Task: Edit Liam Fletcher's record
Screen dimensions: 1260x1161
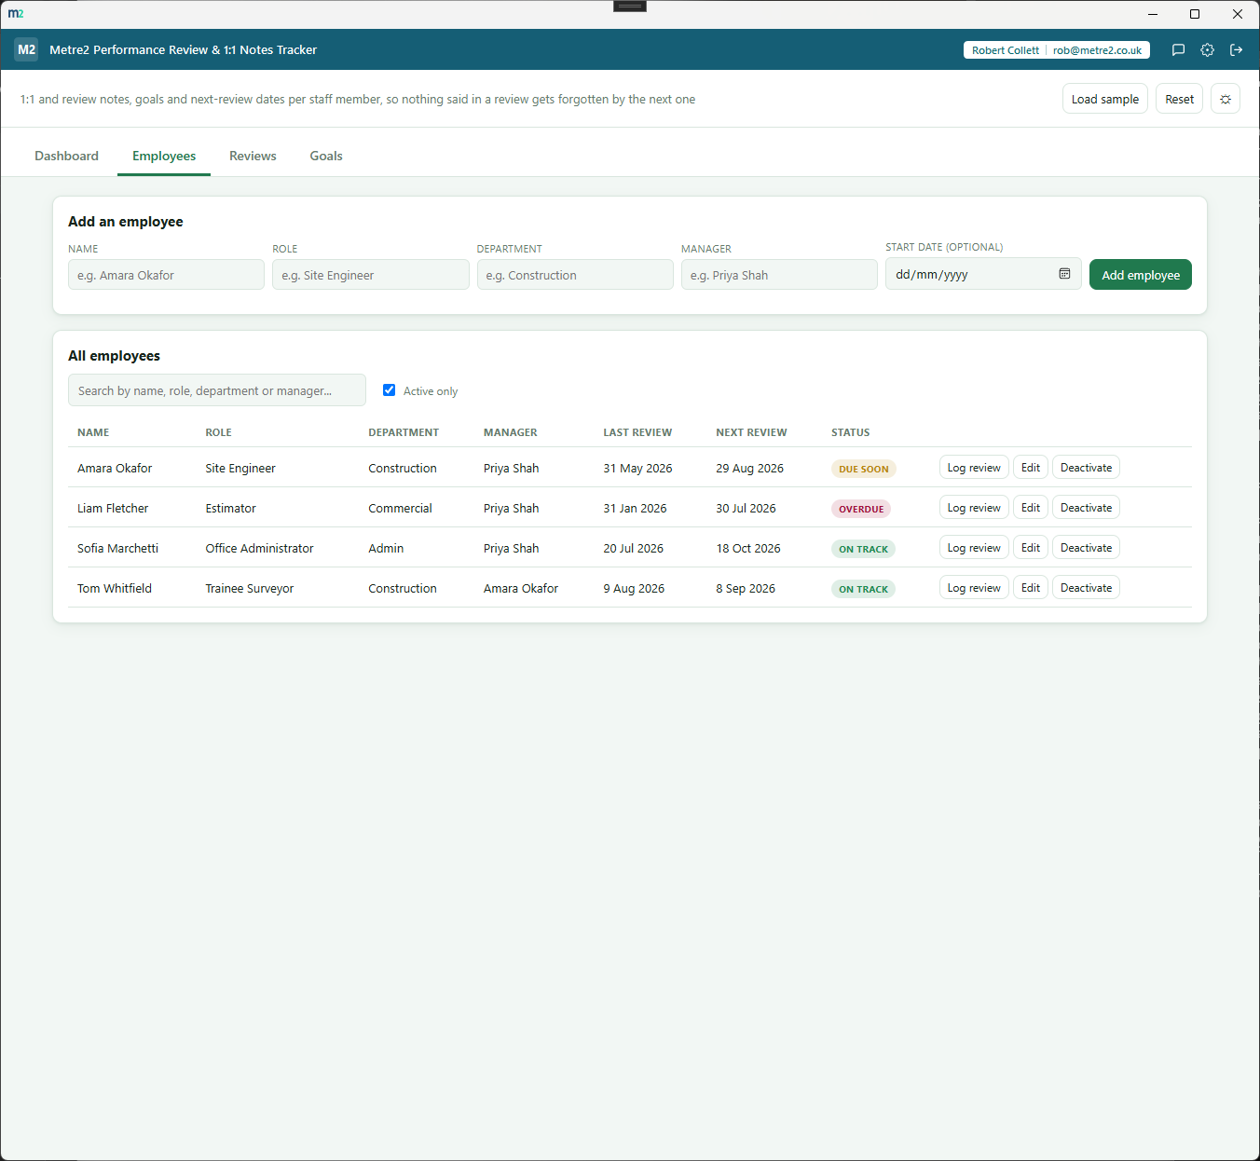Action: tap(1031, 508)
